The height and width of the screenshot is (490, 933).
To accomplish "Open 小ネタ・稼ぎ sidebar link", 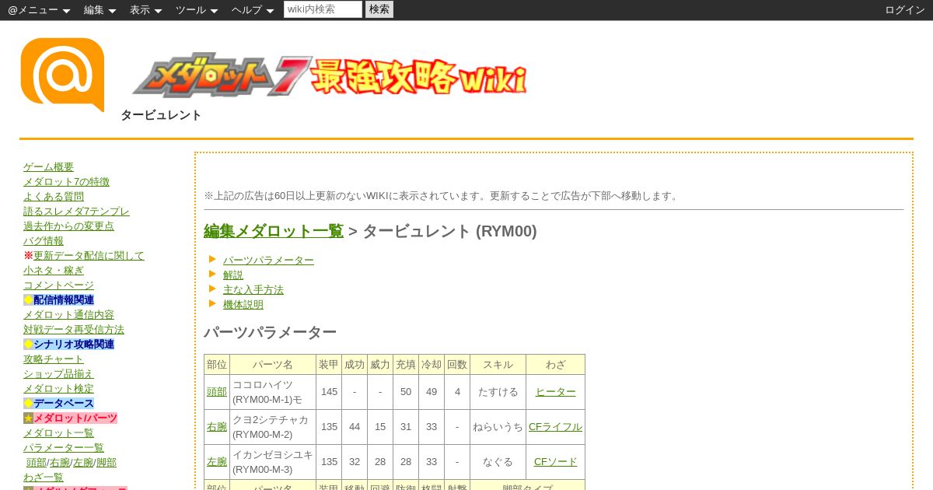I will pyautogui.click(x=54, y=271).
